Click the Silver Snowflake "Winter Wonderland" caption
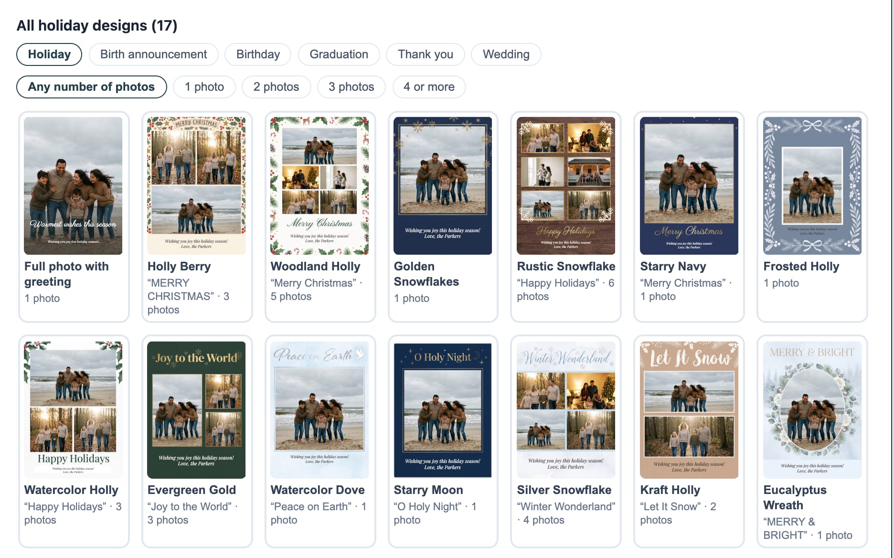This screenshot has height=558, width=894. pos(566,514)
